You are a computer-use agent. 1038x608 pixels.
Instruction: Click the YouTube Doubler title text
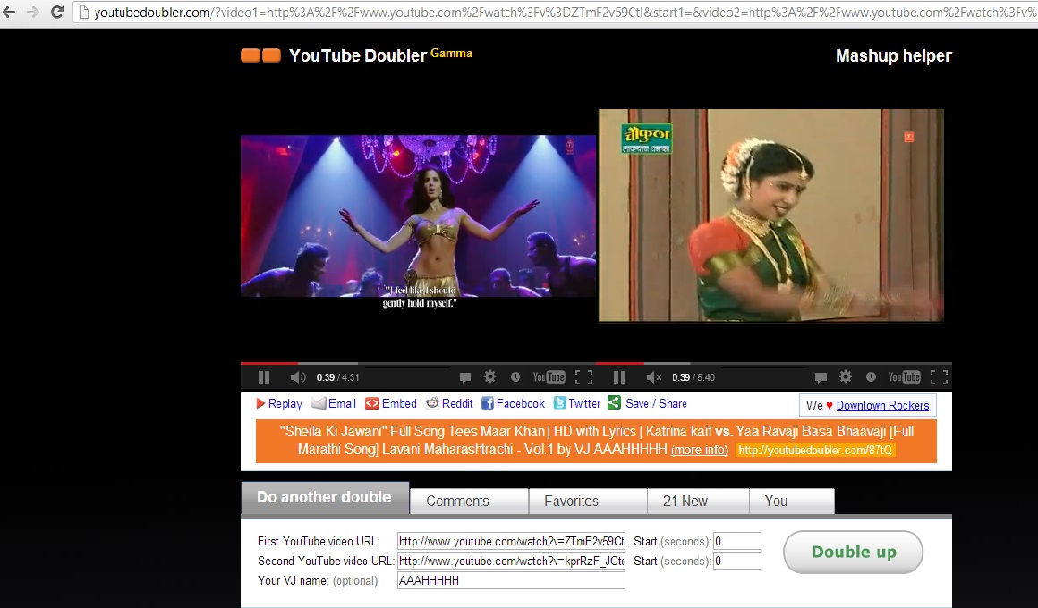(x=357, y=55)
